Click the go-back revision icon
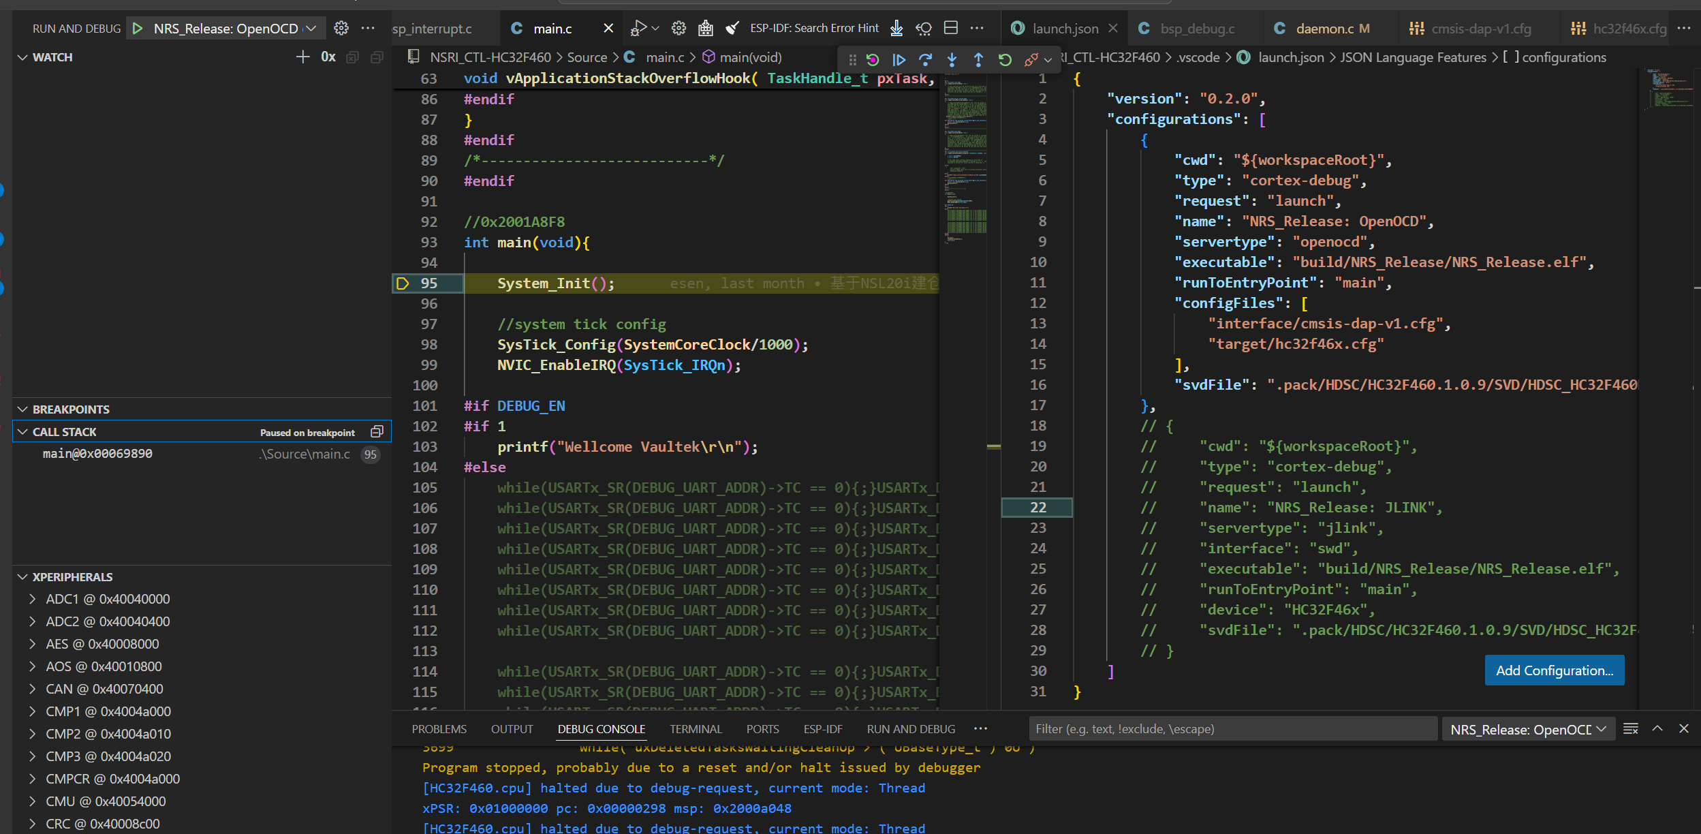This screenshot has width=1701, height=834. point(924,28)
